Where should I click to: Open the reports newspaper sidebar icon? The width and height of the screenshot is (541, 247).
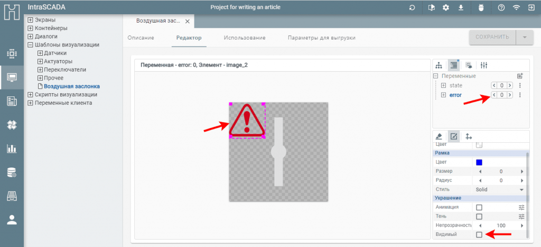12,101
